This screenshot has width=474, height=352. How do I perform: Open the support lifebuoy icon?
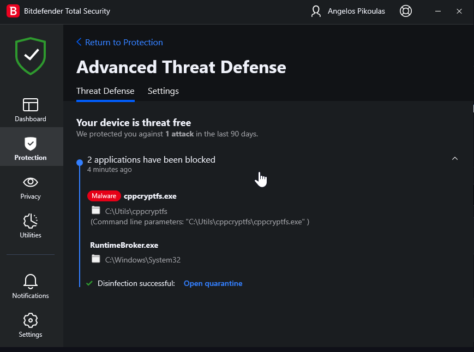tap(406, 11)
